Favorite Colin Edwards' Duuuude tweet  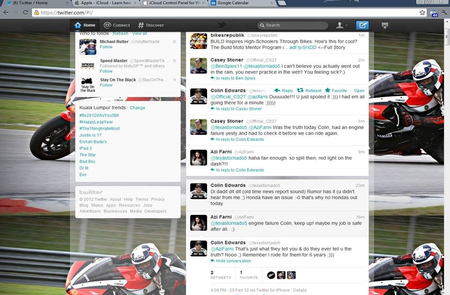tap(336, 90)
